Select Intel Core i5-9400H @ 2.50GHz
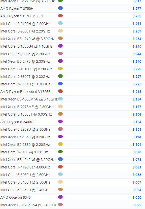145x209 pixels. 25,24
